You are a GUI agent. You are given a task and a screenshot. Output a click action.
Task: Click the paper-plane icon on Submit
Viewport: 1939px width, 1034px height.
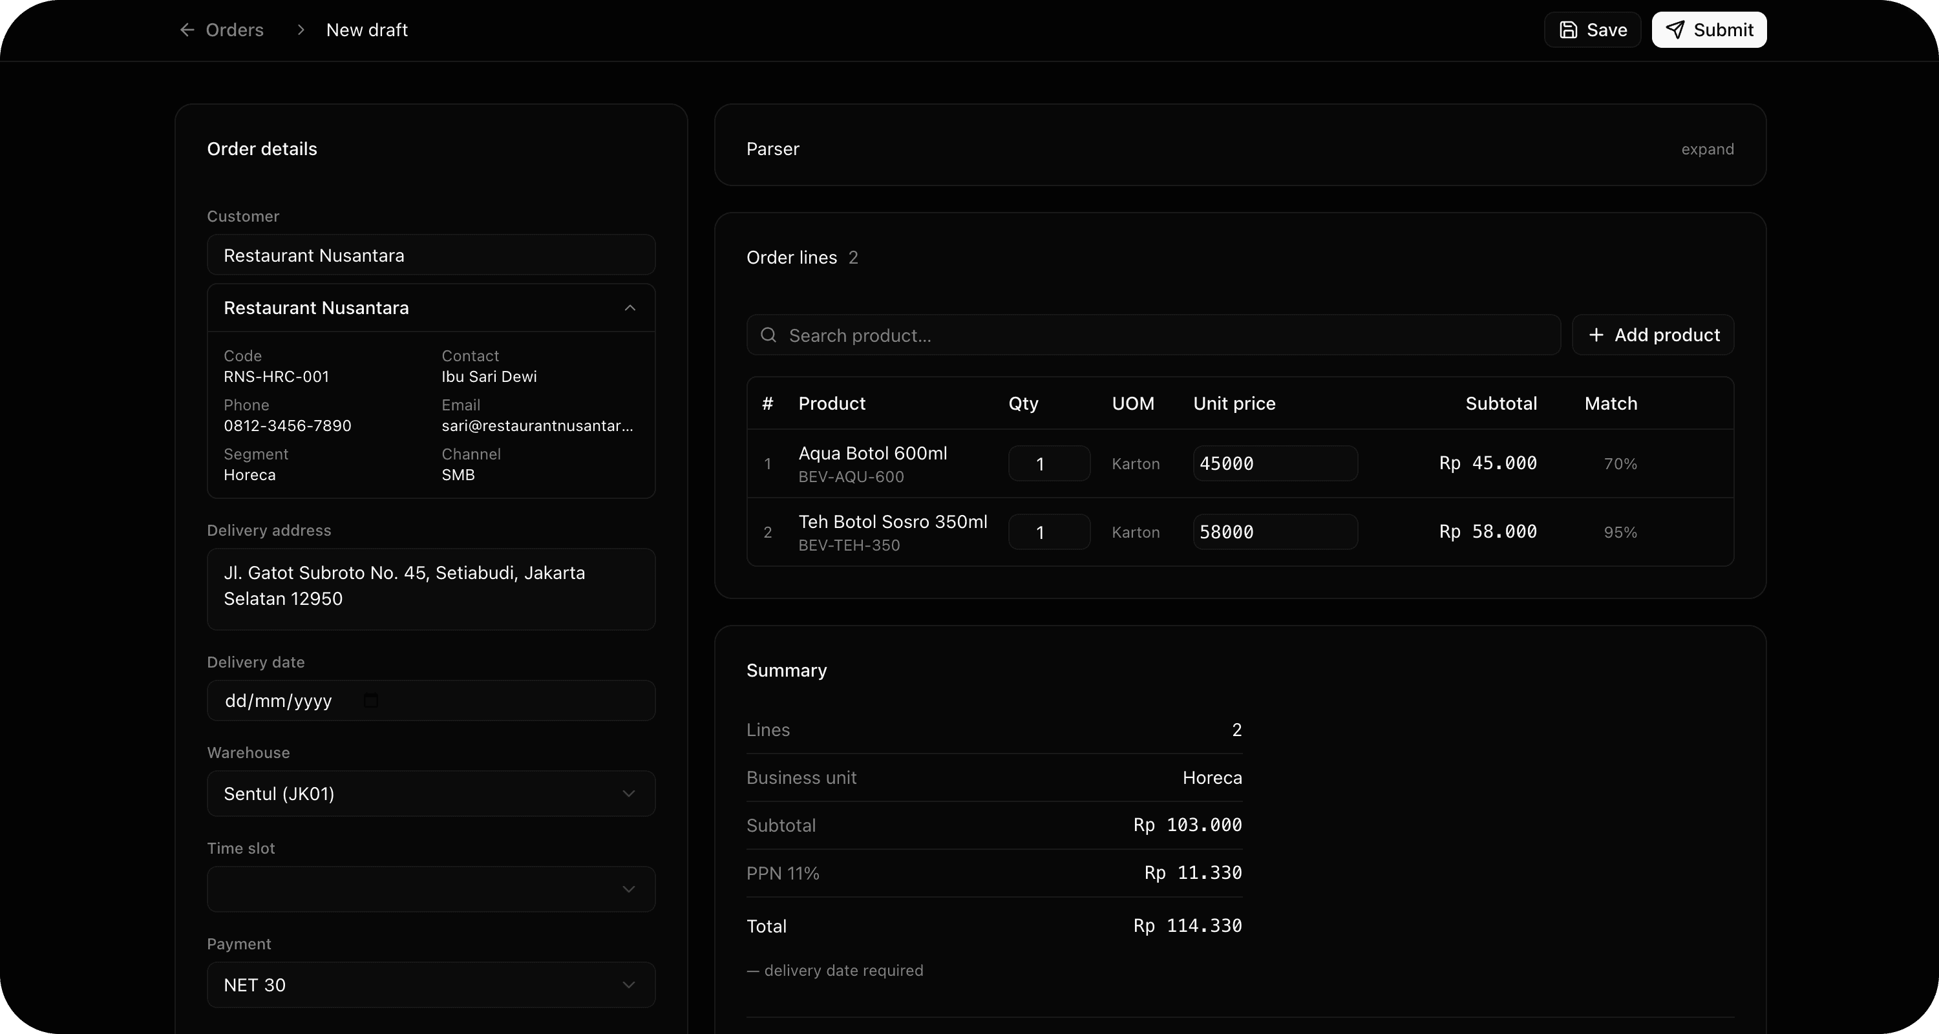(x=1675, y=30)
